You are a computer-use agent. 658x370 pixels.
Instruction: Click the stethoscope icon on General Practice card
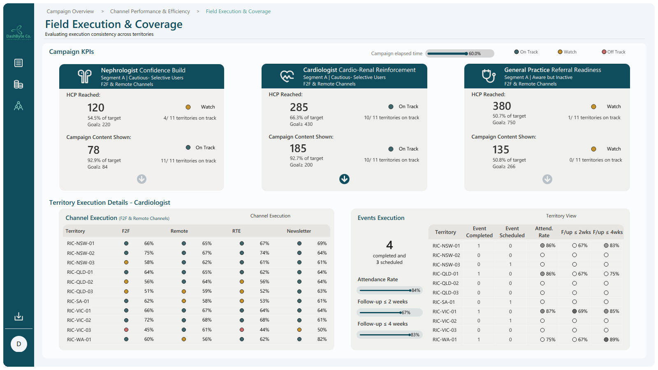tap(489, 76)
